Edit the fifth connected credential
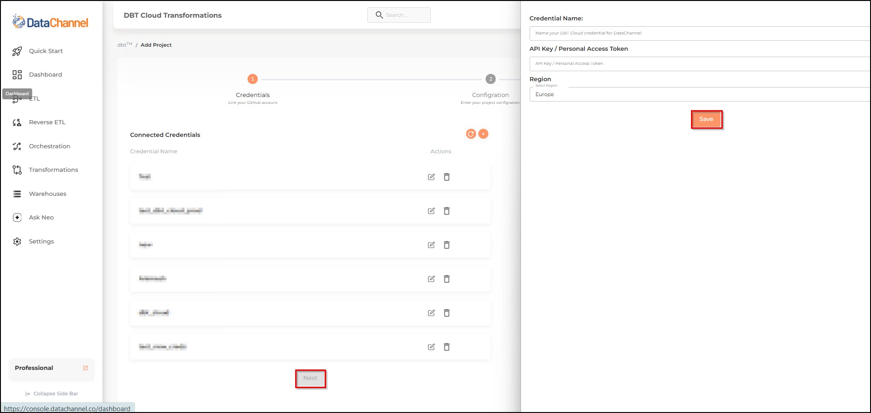871x413 pixels. pyautogui.click(x=431, y=313)
